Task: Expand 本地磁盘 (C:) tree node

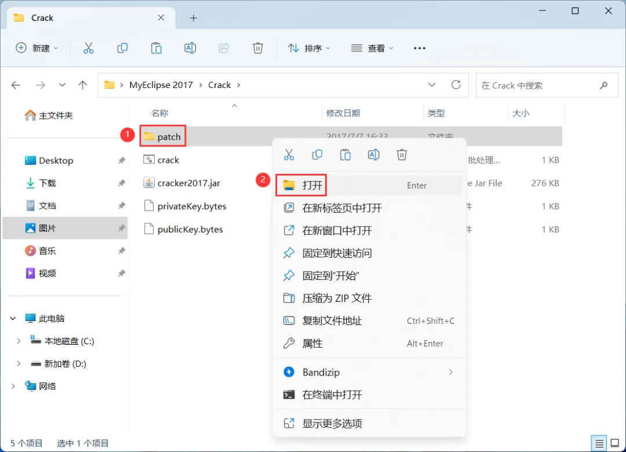Action: pyautogui.click(x=19, y=341)
